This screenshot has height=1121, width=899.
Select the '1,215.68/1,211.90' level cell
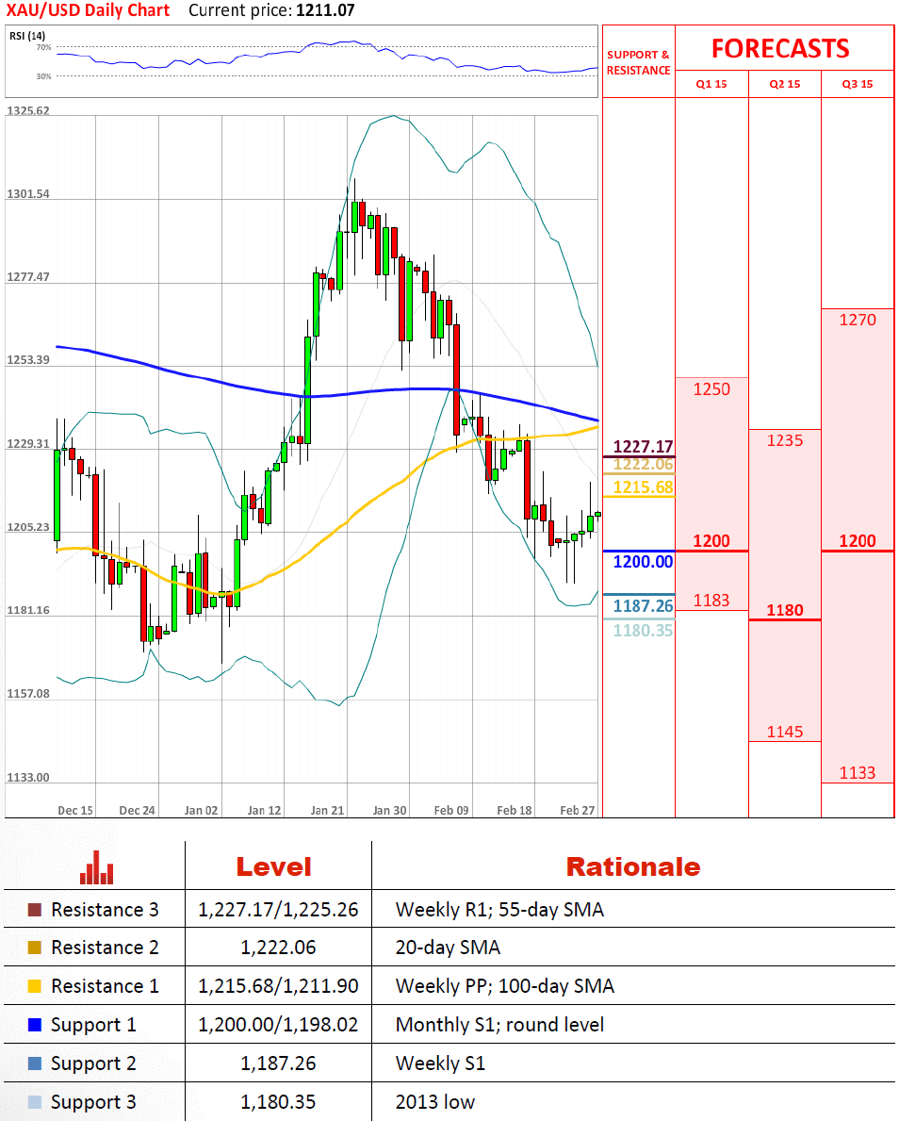[x=278, y=986]
